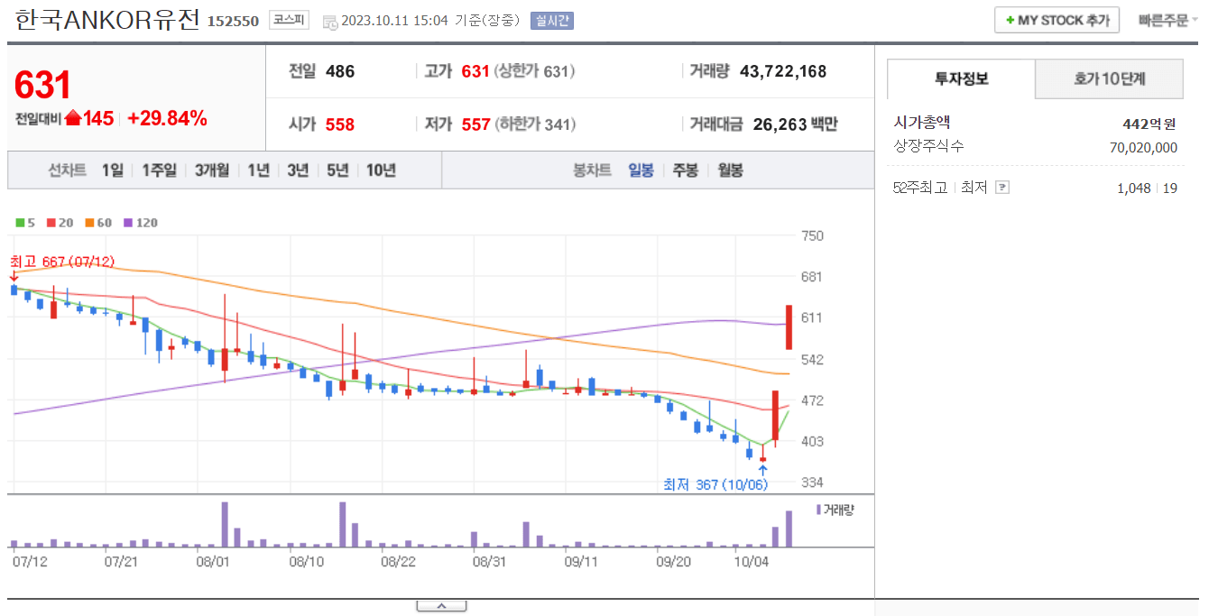
Task: Select the 3개월 chart period
Action: tap(210, 170)
